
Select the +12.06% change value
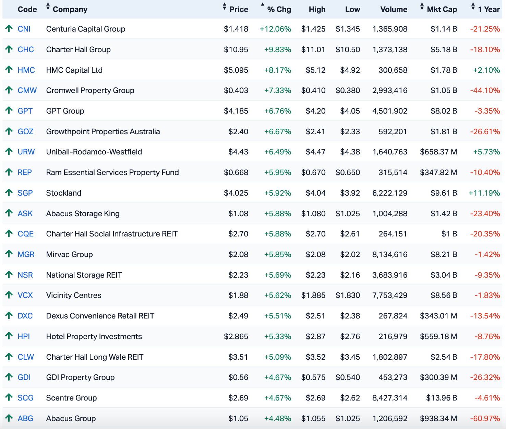coord(275,29)
